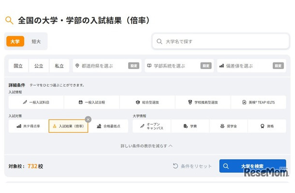Select the オープンキャンパス theme

coord(152,126)
